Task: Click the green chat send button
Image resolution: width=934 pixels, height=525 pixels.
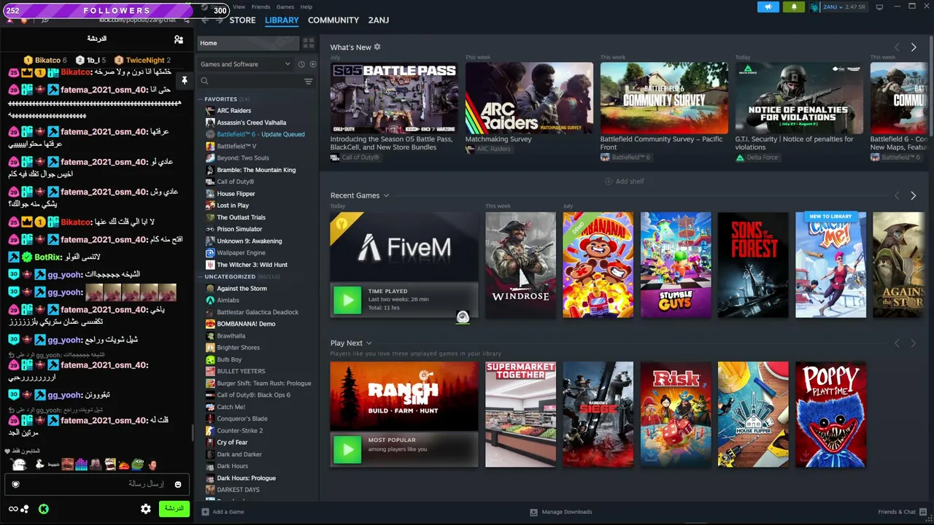Action: (174, 509)
